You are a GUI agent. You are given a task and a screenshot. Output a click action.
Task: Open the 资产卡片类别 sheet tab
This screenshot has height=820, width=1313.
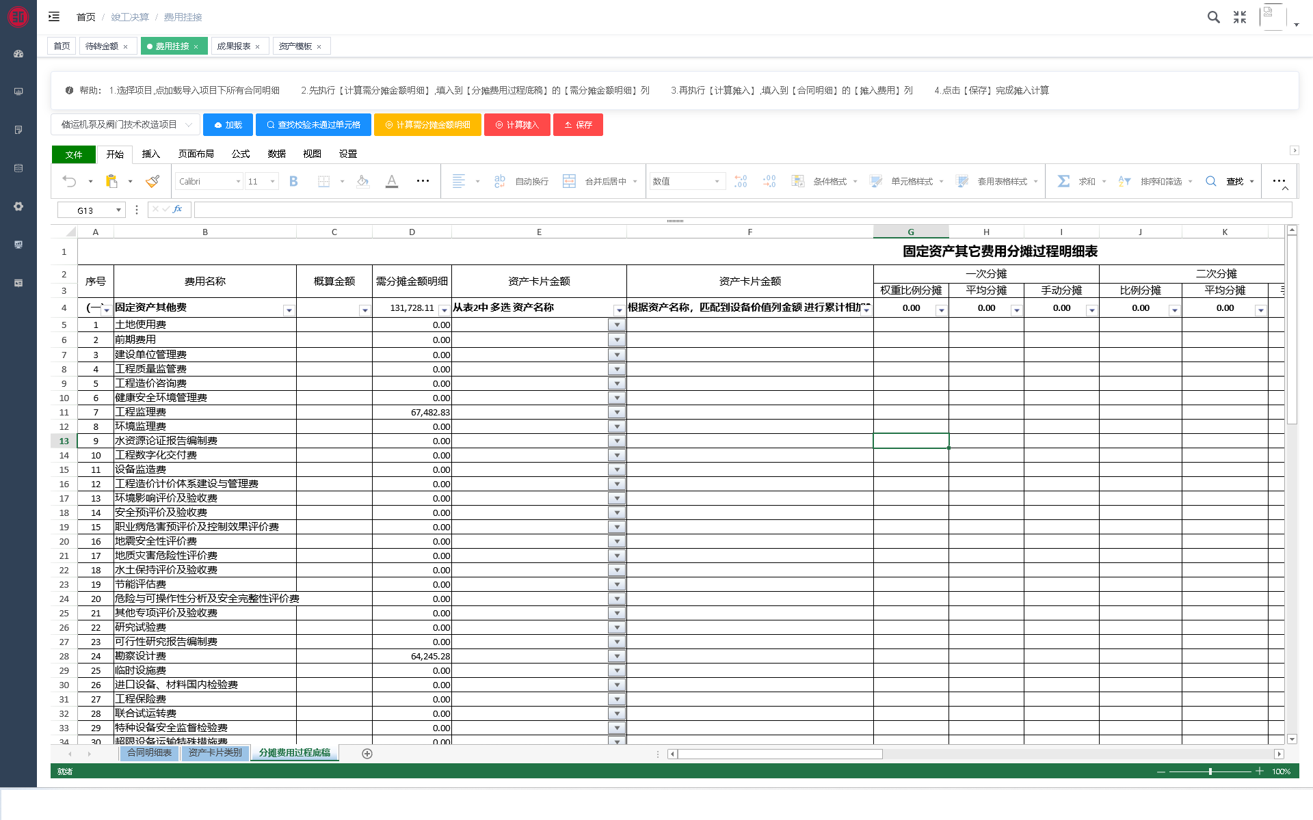(215, 752)
